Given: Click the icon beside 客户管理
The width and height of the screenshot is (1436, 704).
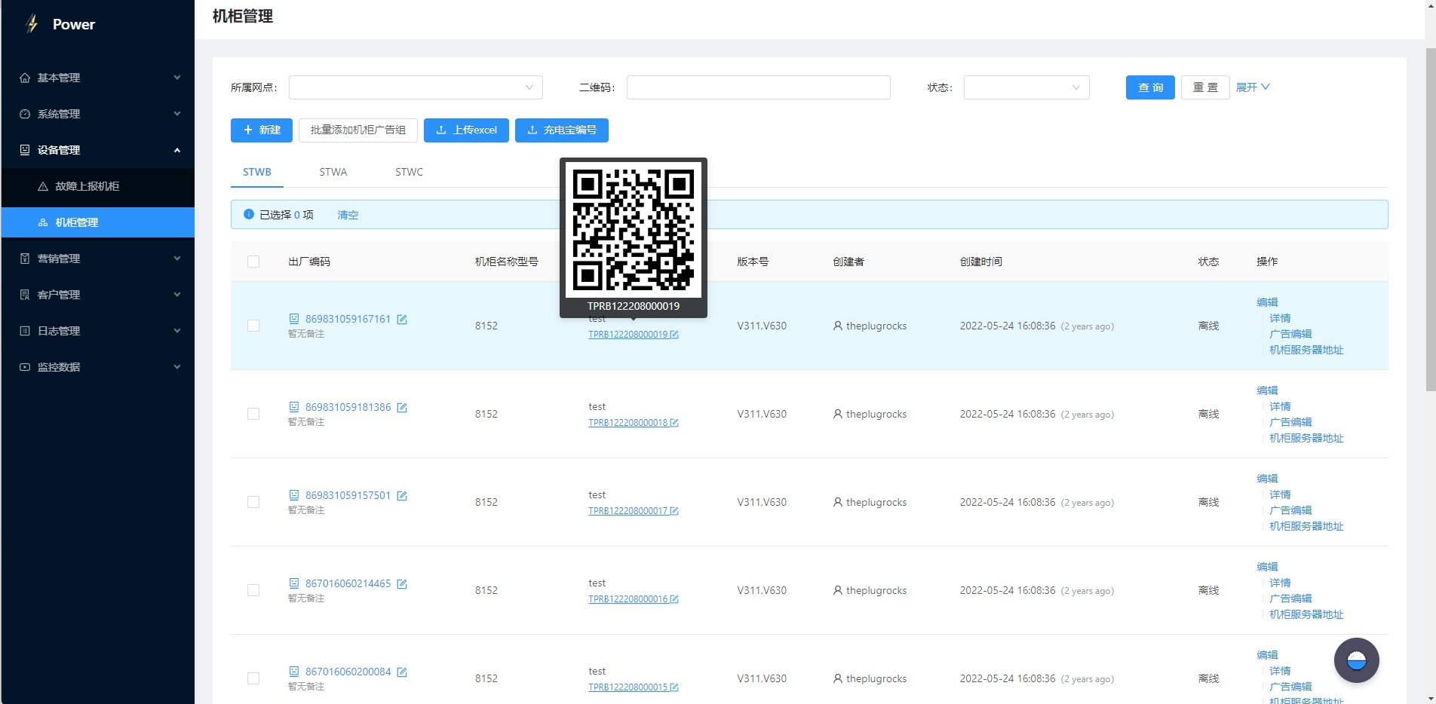Looking at the screenshot, I should click(25, 295).
